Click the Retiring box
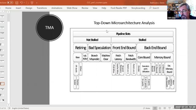The width and height of the screenshot is (196, 110). [81, 48]
